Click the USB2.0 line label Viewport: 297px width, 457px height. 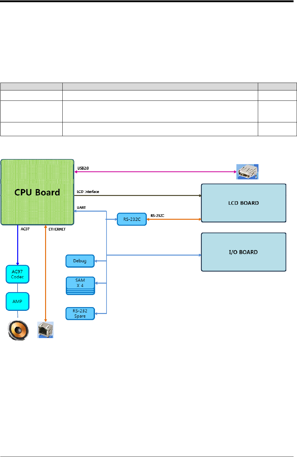(83, 168)
